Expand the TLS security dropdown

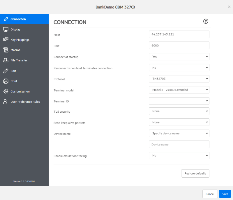[179, 111]
